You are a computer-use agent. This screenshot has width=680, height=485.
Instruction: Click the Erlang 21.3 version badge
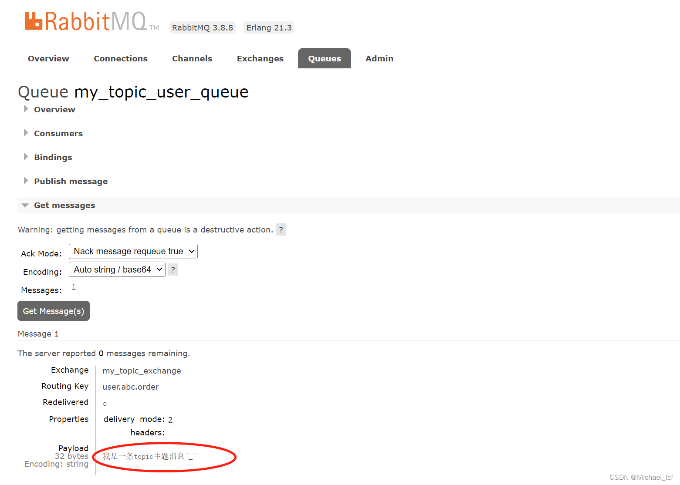[x=269, y=27]
